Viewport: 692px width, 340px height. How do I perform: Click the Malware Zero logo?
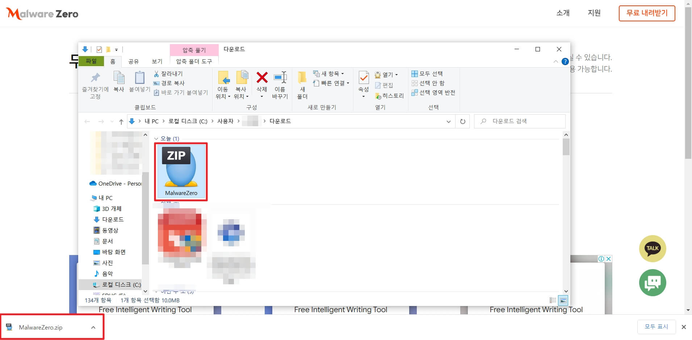pos(42,14)
